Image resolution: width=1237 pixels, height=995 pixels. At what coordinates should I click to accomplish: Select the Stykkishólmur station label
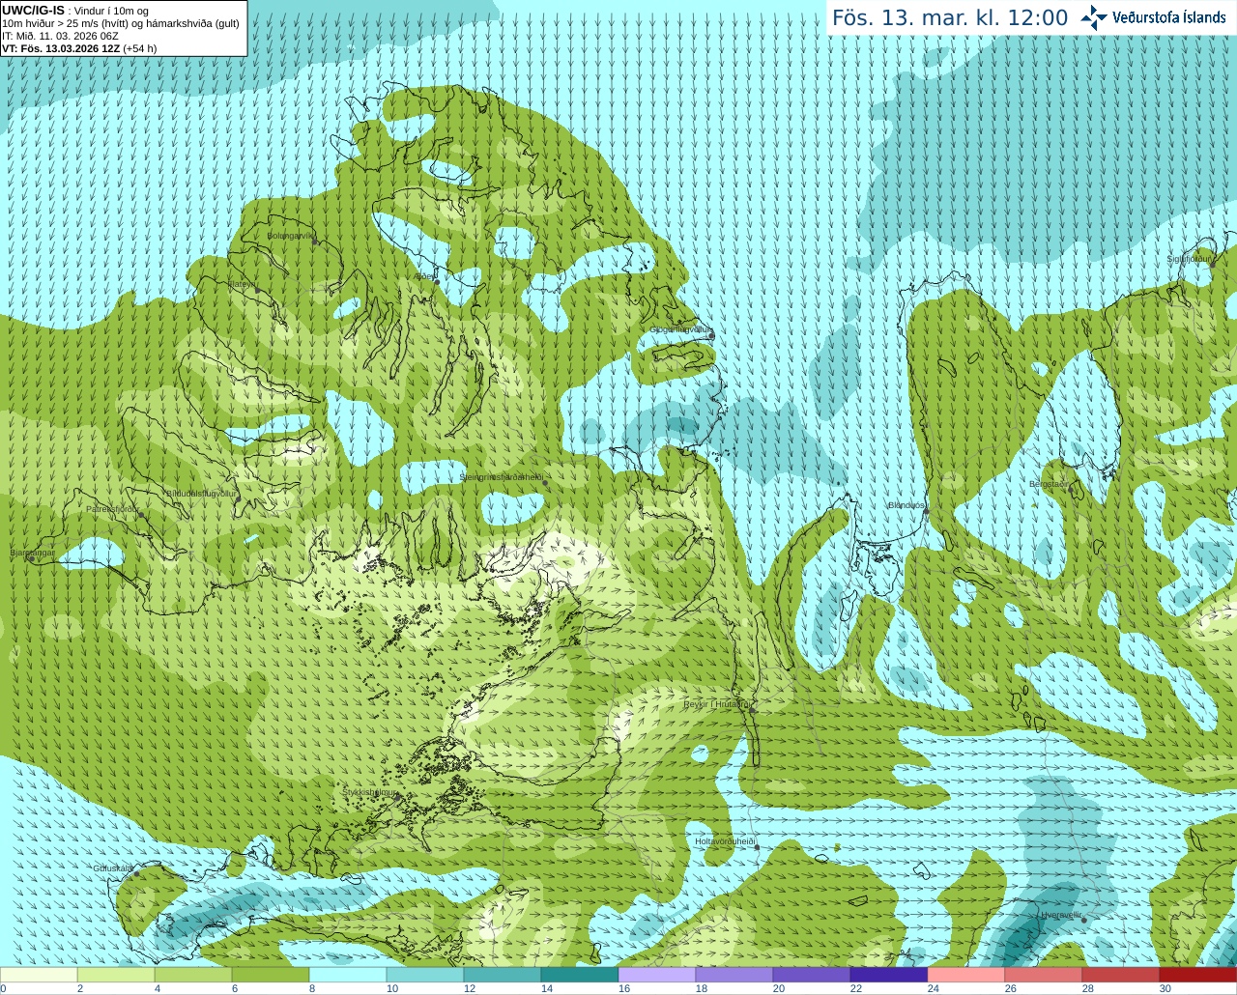click(x=369, y=792)
